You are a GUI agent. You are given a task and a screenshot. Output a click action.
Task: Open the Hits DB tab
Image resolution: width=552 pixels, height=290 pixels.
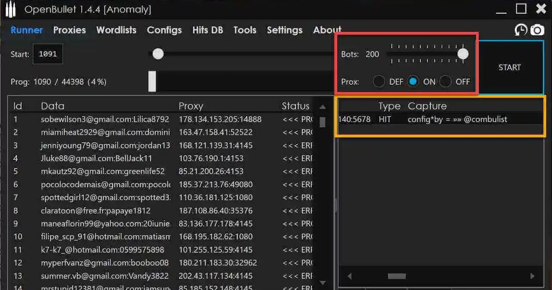pos(207,30)
